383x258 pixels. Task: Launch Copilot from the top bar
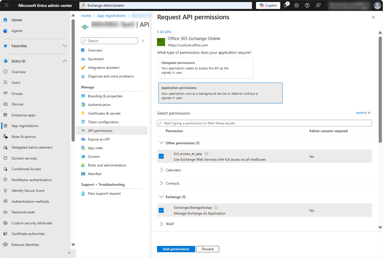coord(268,5)
